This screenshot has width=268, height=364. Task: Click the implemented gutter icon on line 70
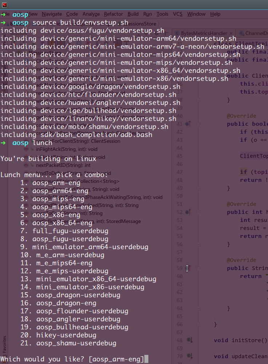point(190,356)
